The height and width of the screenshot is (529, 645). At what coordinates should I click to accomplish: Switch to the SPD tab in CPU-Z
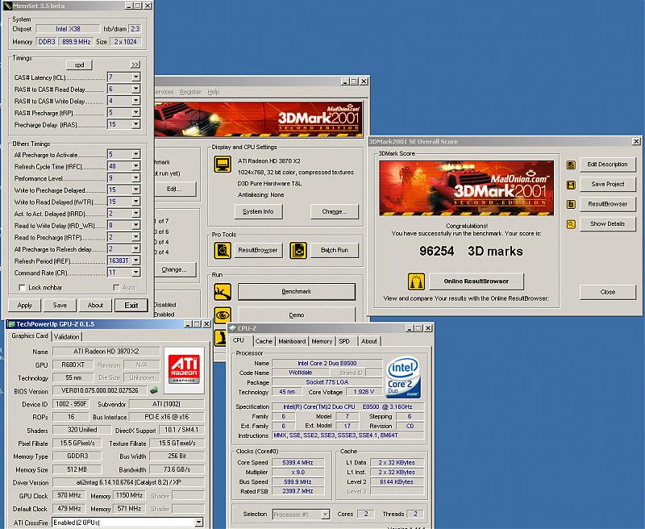pos(344,341)
